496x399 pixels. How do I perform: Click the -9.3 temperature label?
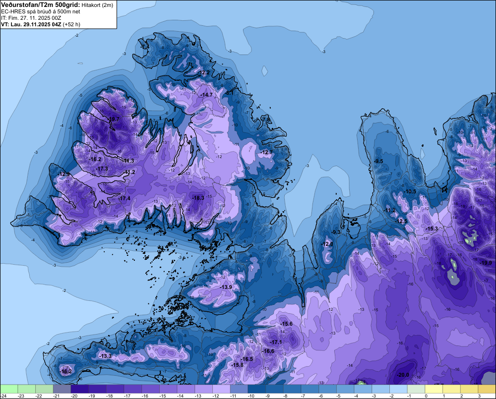(336, 232)
